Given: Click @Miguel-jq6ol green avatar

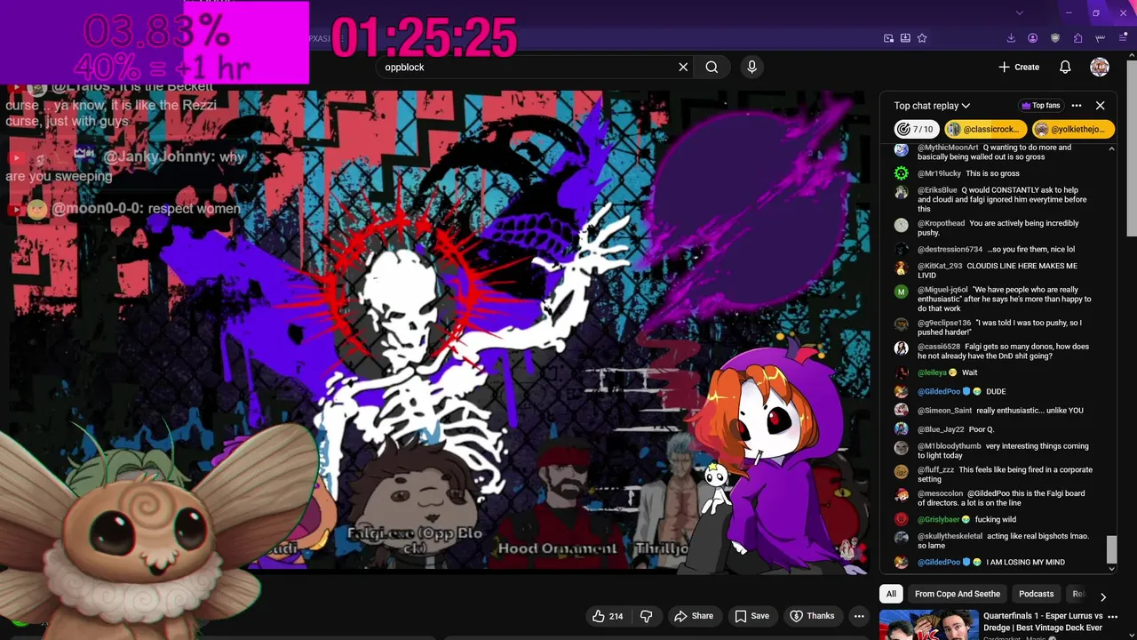Looking at the screenshot, I should pyautogui.click(x=902, y=292).
